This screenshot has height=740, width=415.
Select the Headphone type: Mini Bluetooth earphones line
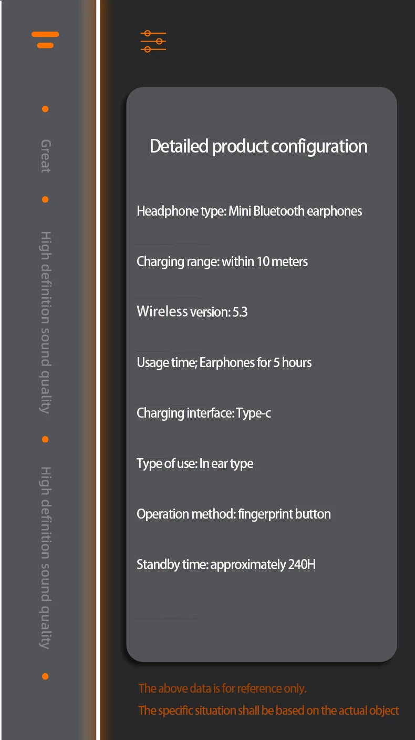(x=249, y=211)
